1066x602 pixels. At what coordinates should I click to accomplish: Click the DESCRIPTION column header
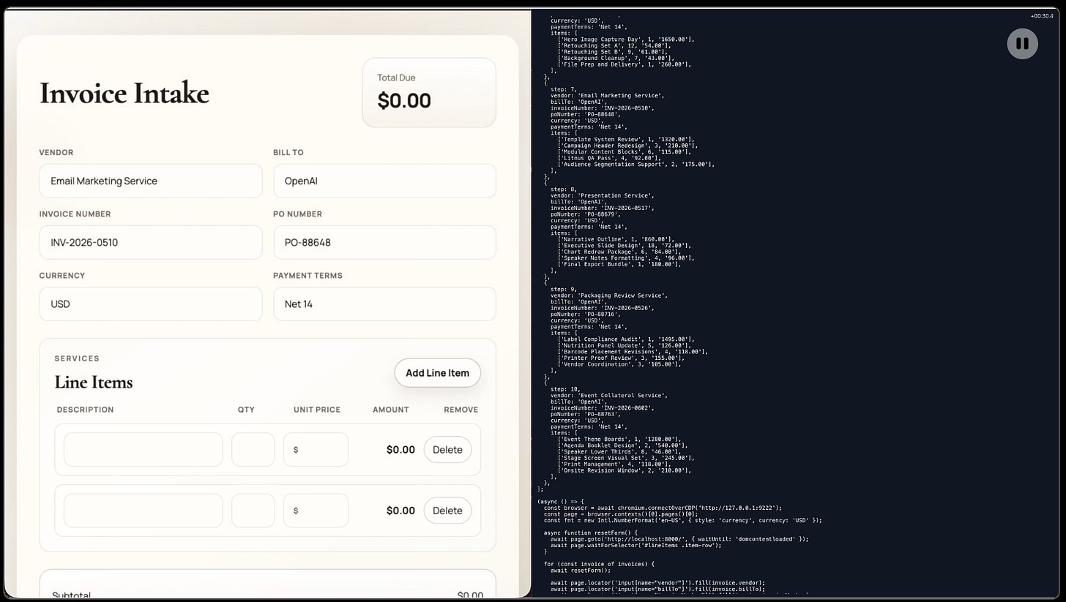[85, 410]
